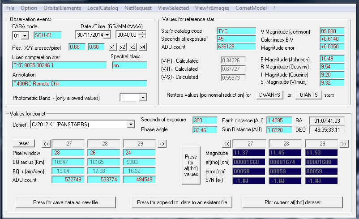Open the LocalCatalog menu
Screen dimensions: 359x219
point(103,8)
